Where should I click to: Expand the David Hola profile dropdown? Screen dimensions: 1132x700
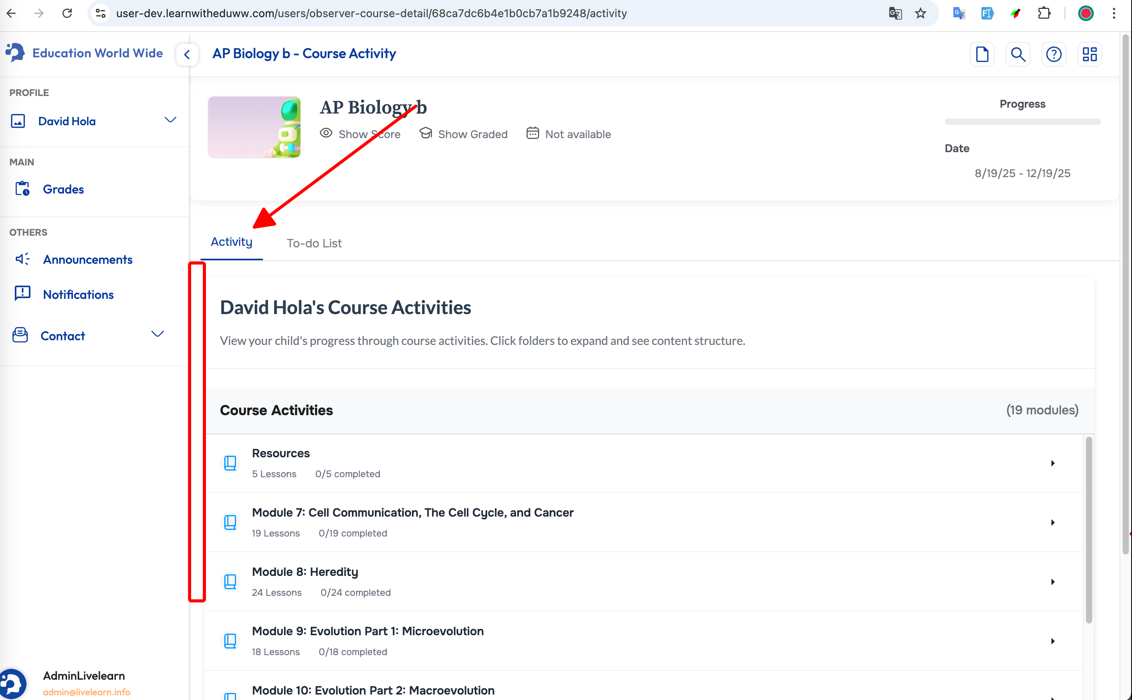(x=170, y=120)
